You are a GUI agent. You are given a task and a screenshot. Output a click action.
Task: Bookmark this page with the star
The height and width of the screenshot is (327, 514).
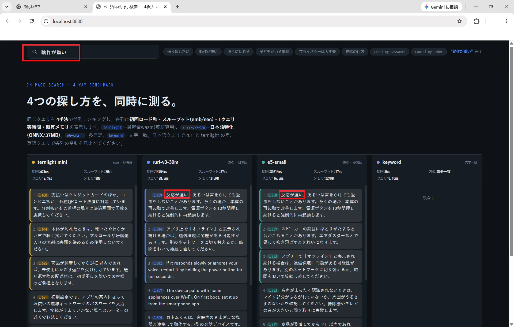(460, 21)
